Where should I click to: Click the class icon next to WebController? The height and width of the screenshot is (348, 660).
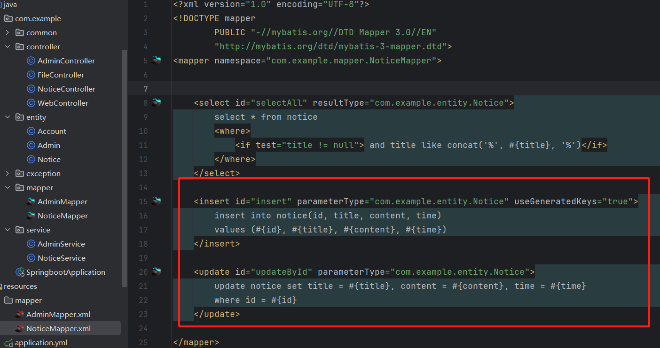click(x=31, y=103)
